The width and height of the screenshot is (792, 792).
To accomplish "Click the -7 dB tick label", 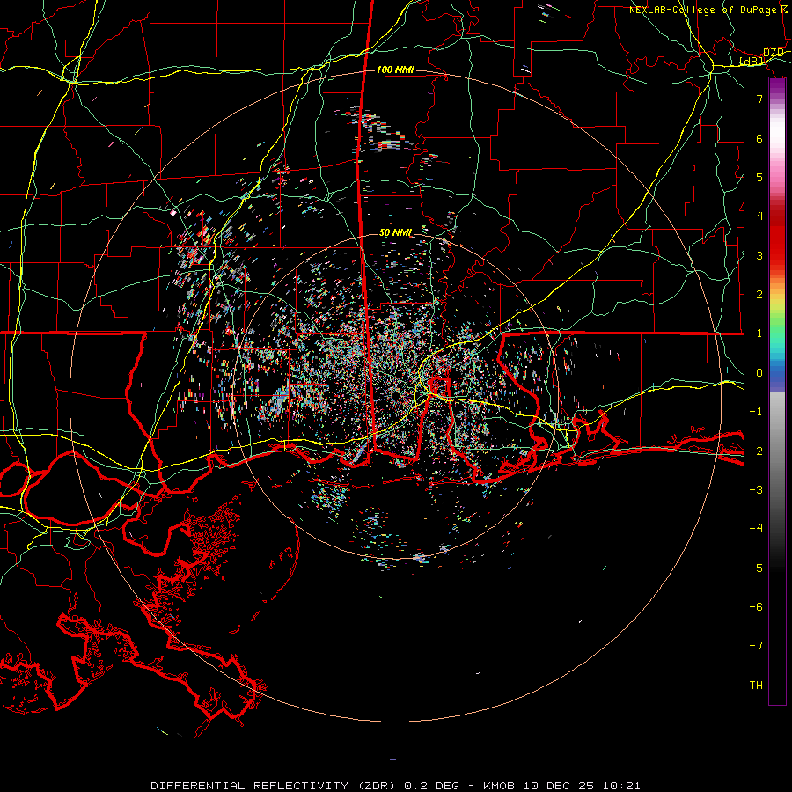I will [756, 646].
